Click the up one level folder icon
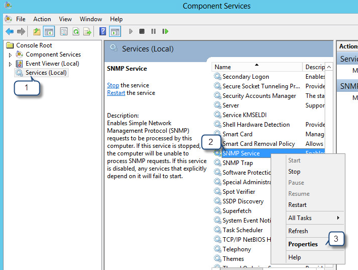 click(37, 31)
